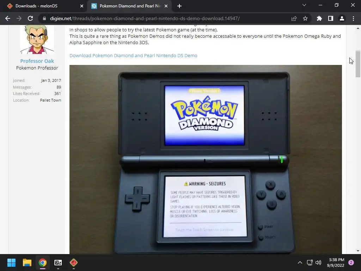The height and width of the screenshot is (271, 361).
Task: Open Chrome extensions puzzle icon
Action: (319, 18)
